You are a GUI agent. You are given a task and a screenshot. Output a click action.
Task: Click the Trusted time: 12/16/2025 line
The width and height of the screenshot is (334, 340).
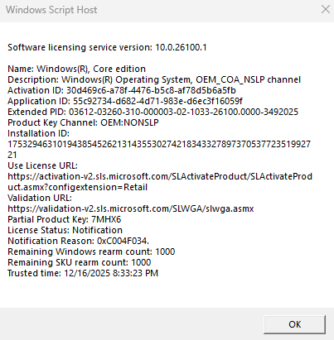click(x=83, y=273)
